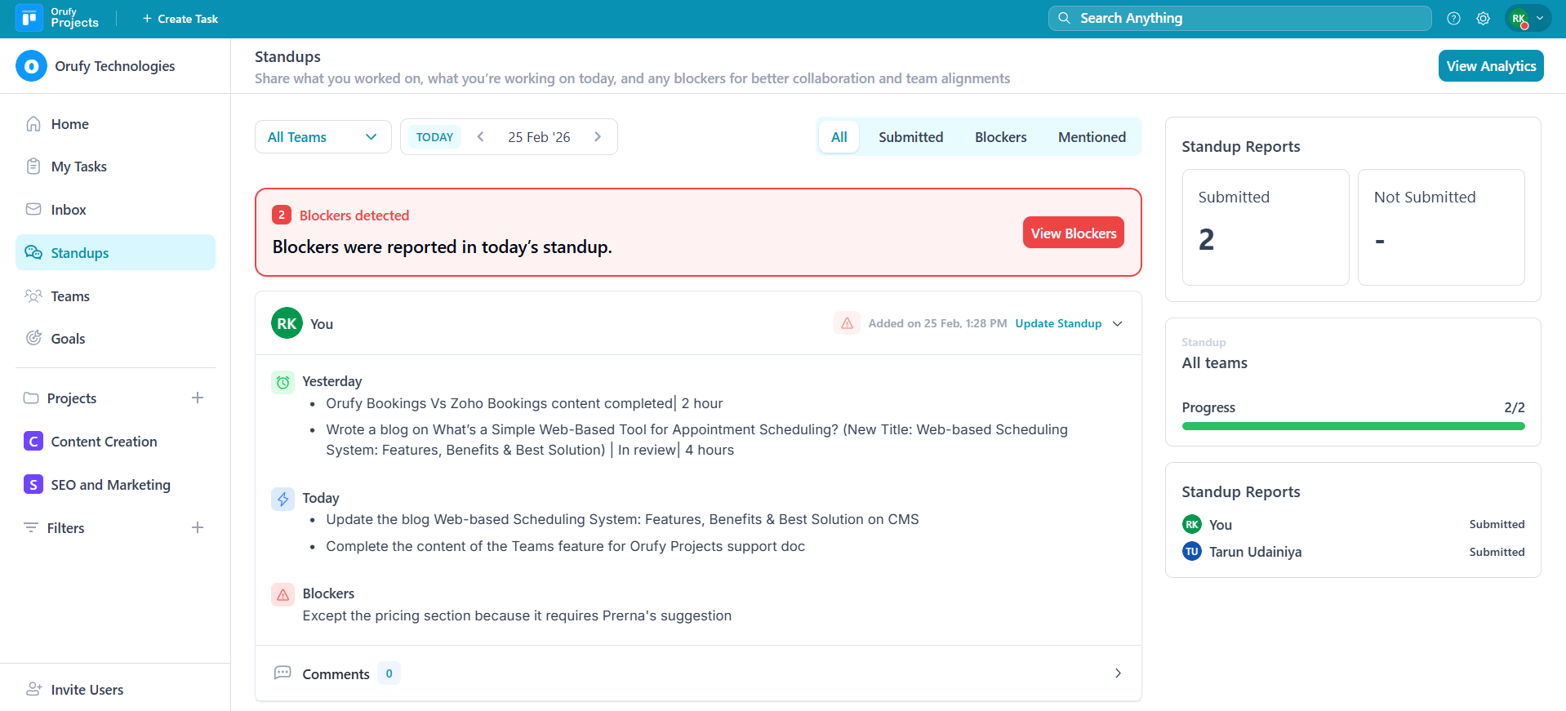Image resolution: width=1566 pixels, height=711 pixels.
Task: Open the RK user profile menu
Action: point(1527,18)
